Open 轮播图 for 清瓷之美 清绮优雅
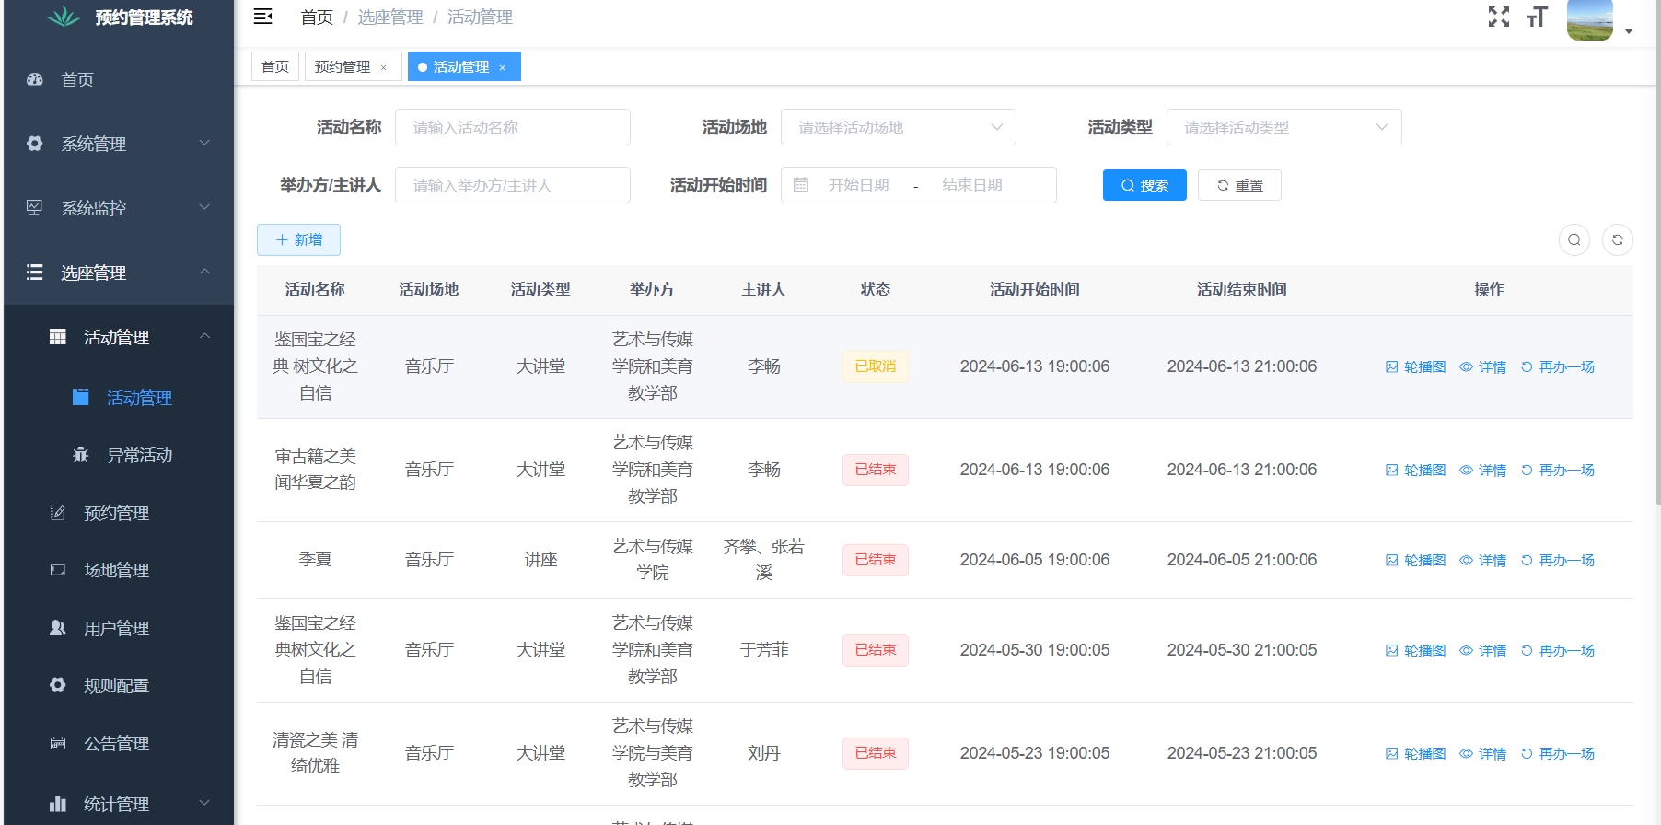Image resolution: width=1661 pixels, height=825 pixels. (1415, 753)
